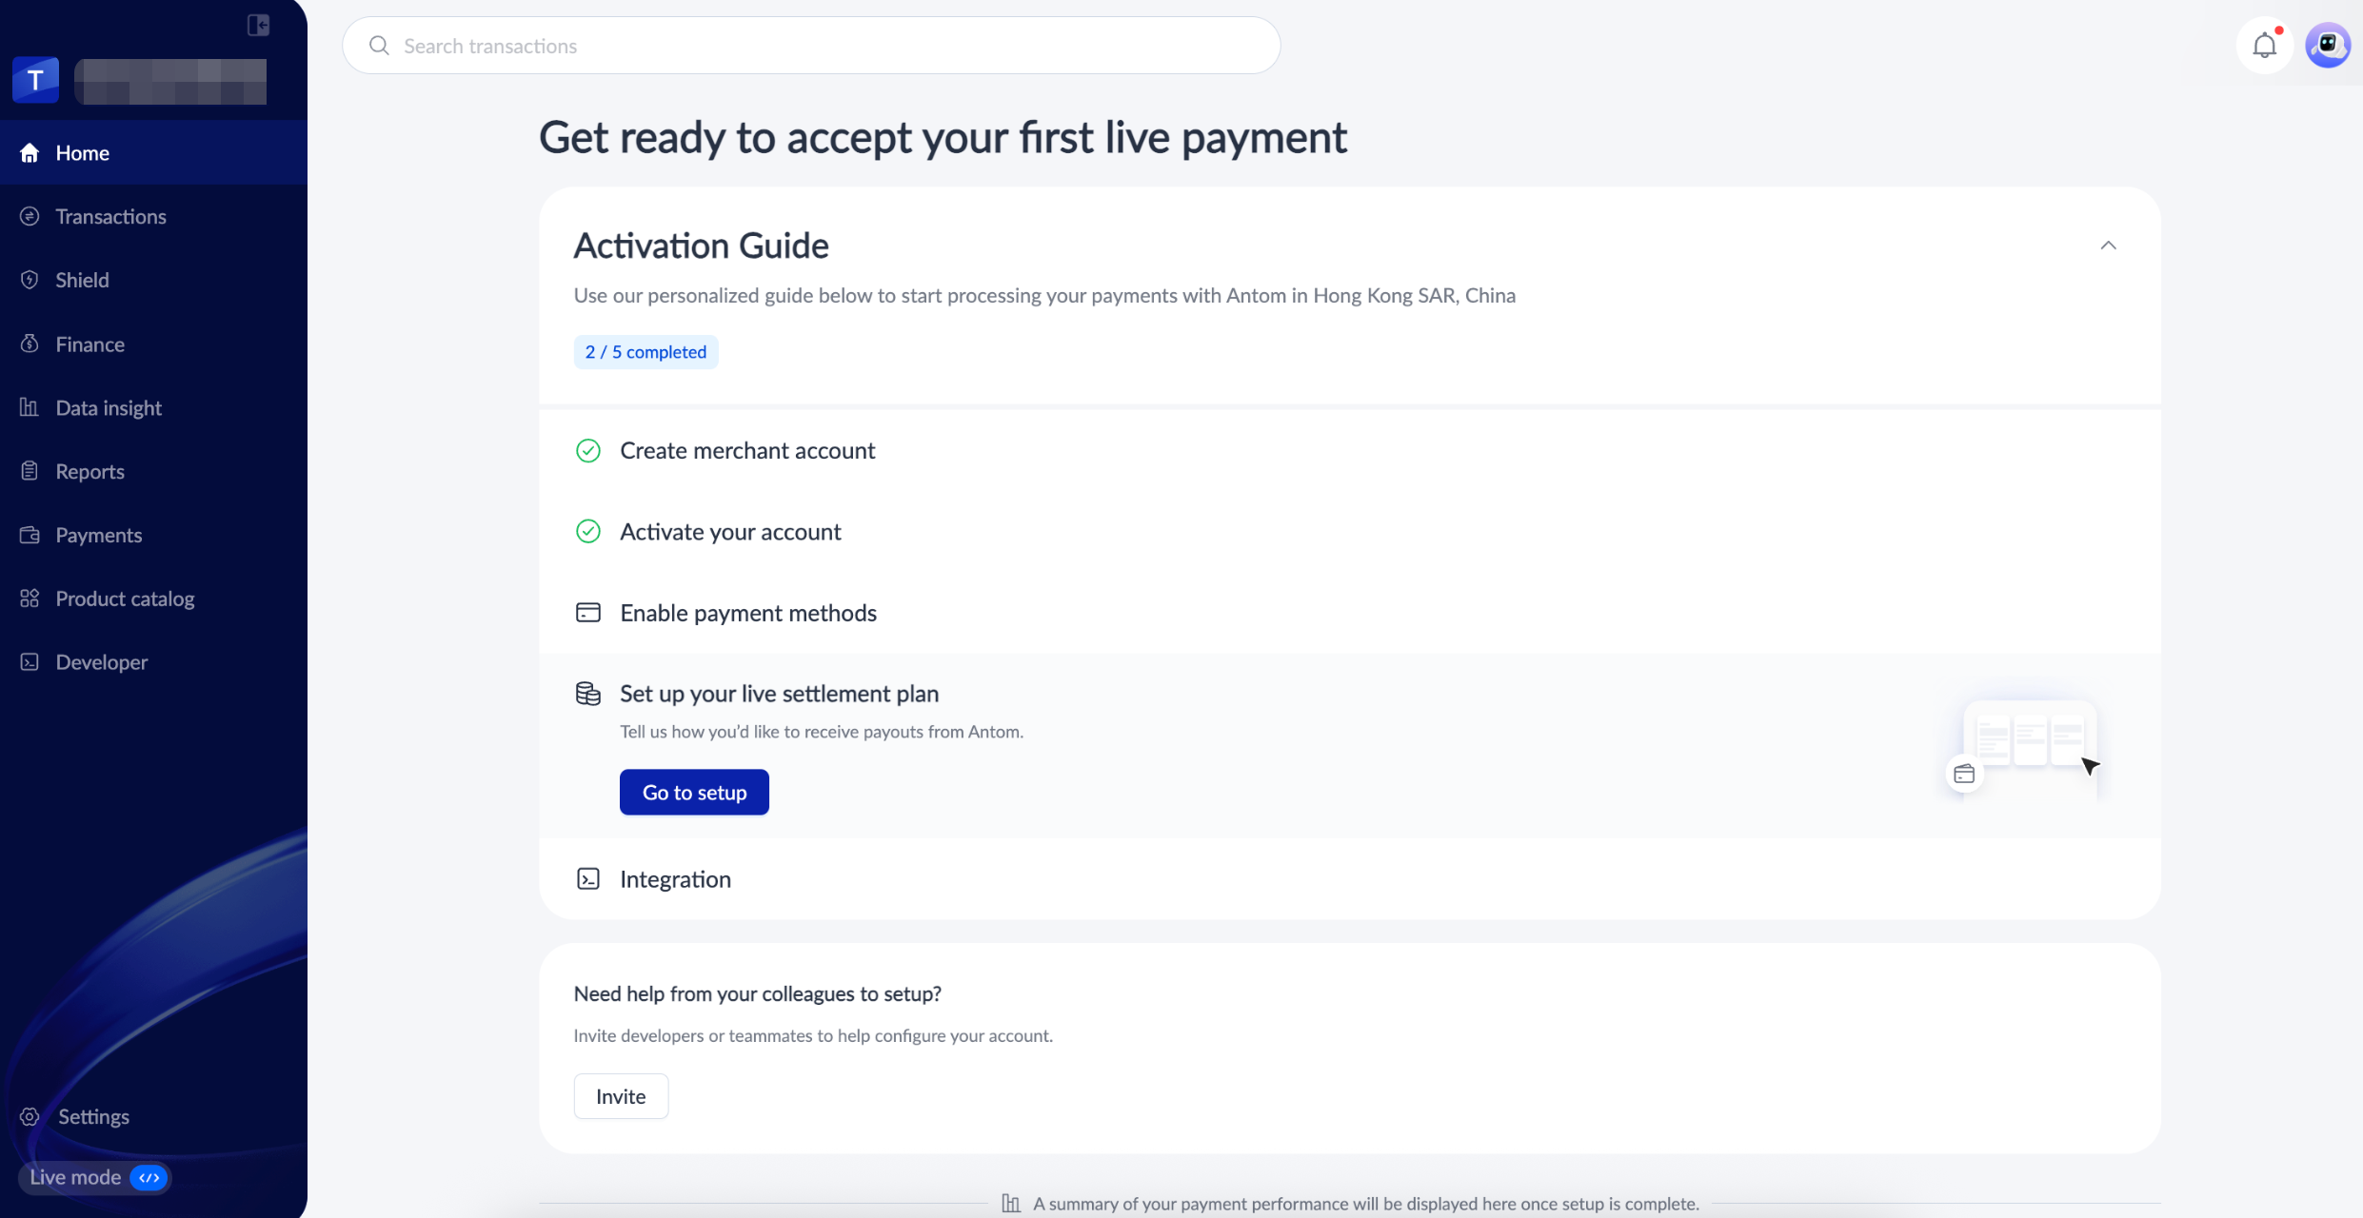The width and height of the screenshot is (2363, 1218).
Task: Click the Shield sidebar icon
Action: click(x=30, y=280)
